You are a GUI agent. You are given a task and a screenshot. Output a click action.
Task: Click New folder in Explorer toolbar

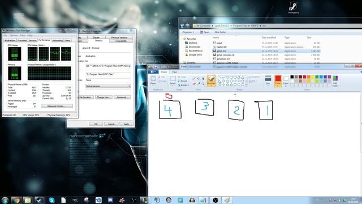click(220, 32)
